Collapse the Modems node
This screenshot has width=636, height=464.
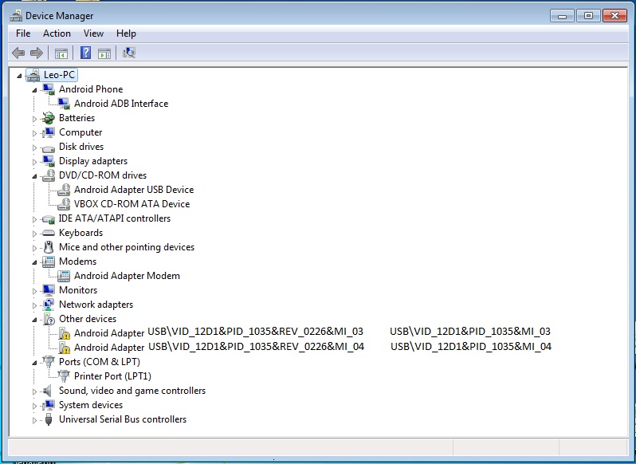pos(34,262)
